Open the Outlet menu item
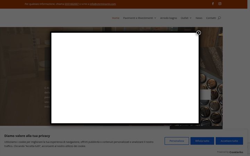The image size is (250, 156). [184, 18]
